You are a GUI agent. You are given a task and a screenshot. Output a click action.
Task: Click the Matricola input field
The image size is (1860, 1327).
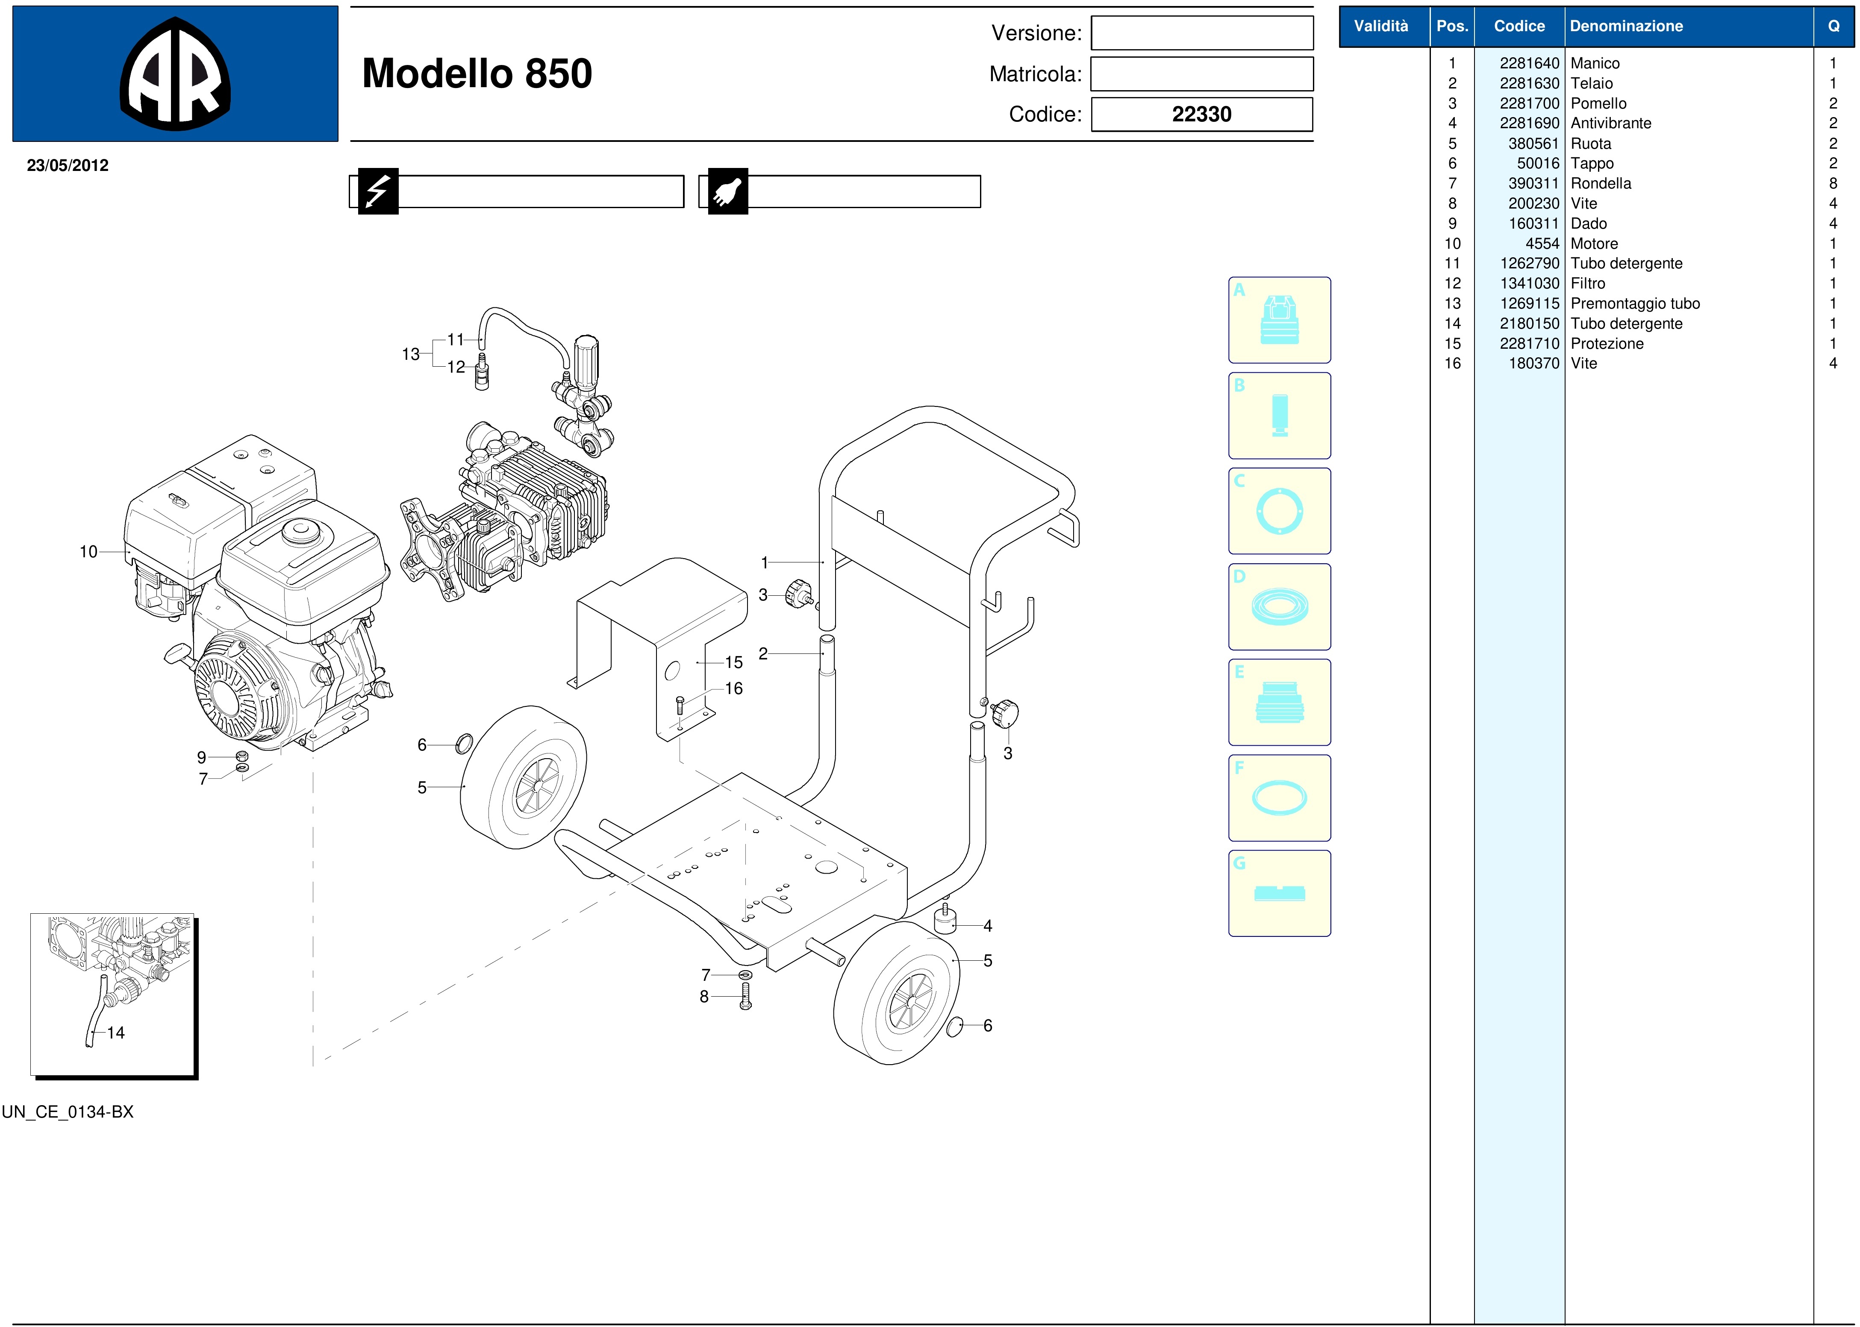[1201, 74]
